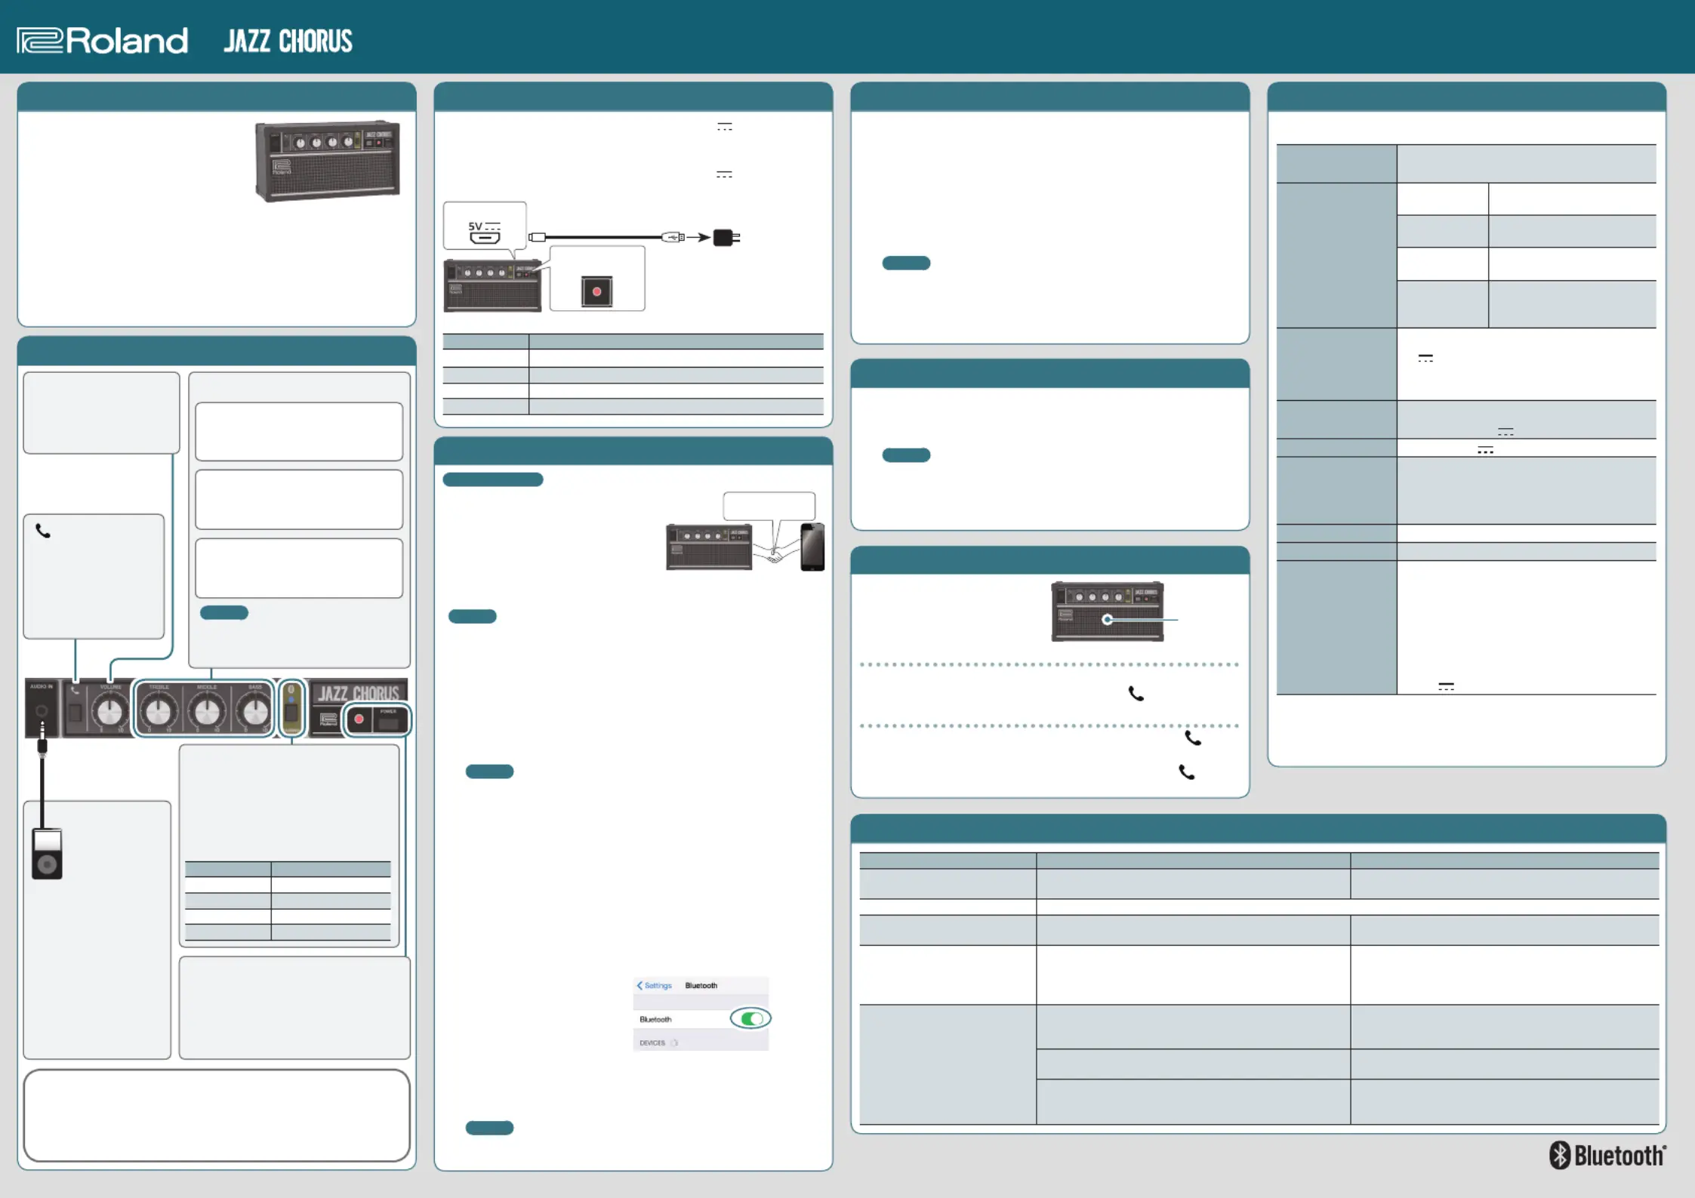Click the AUDIO IN jack on panel

[x=42, y=710]
